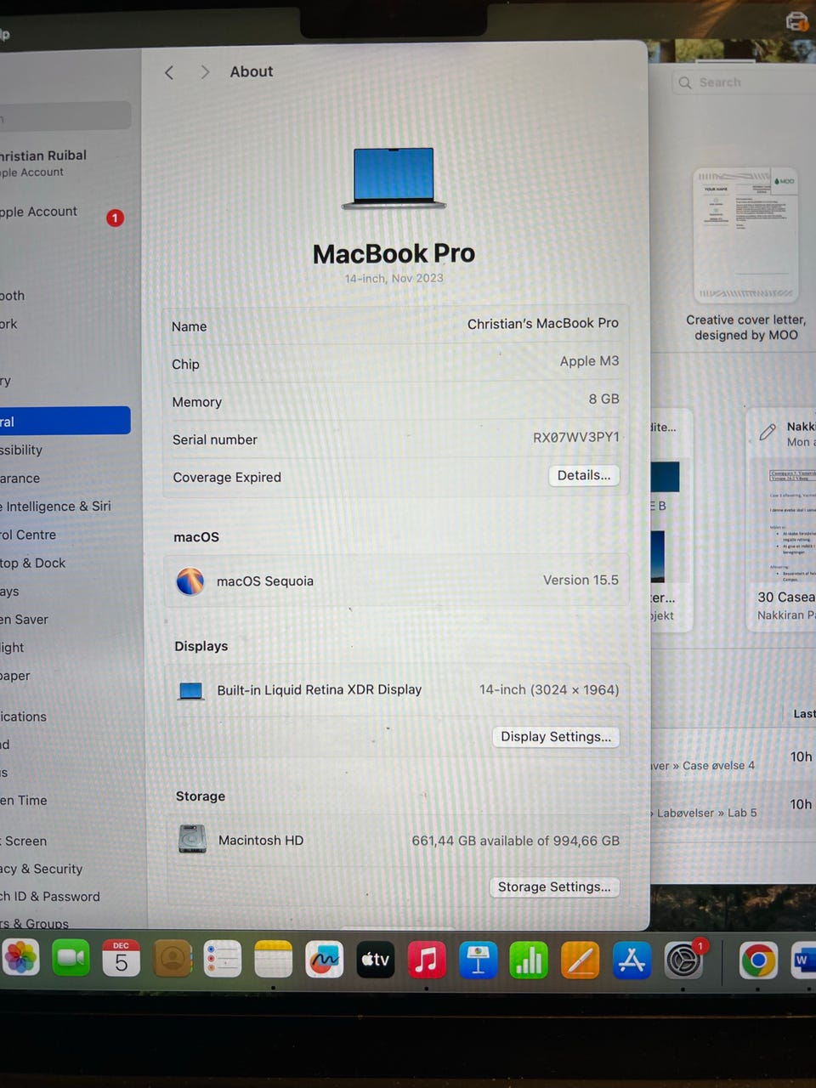Click the Name value Christian's MacBook Pro
The width and height of the screenshot is (816, 1088).
click(543, 324)
